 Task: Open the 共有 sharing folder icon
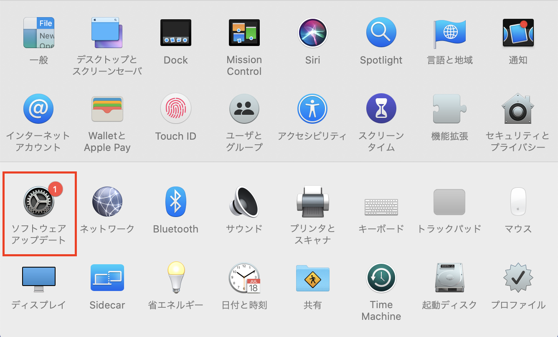click(313, 278)
